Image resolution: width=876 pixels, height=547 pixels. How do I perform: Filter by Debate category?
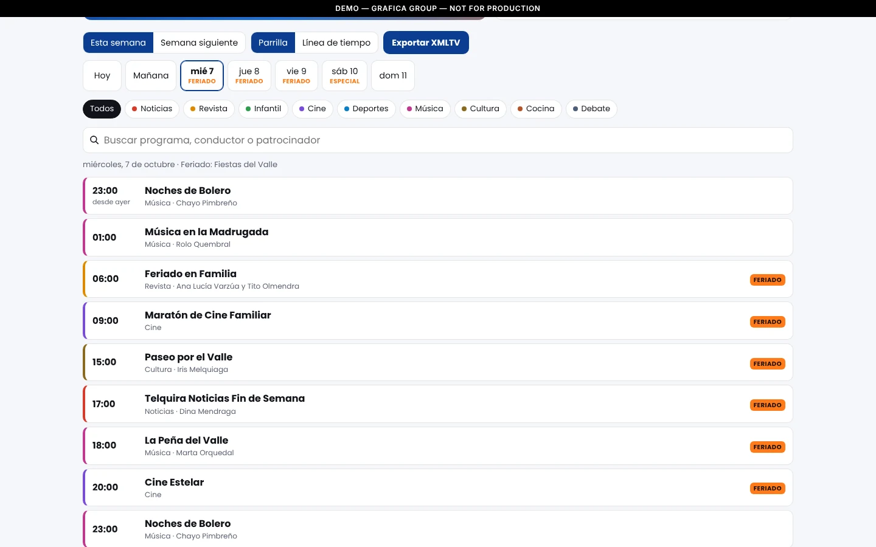pos(591,109)
